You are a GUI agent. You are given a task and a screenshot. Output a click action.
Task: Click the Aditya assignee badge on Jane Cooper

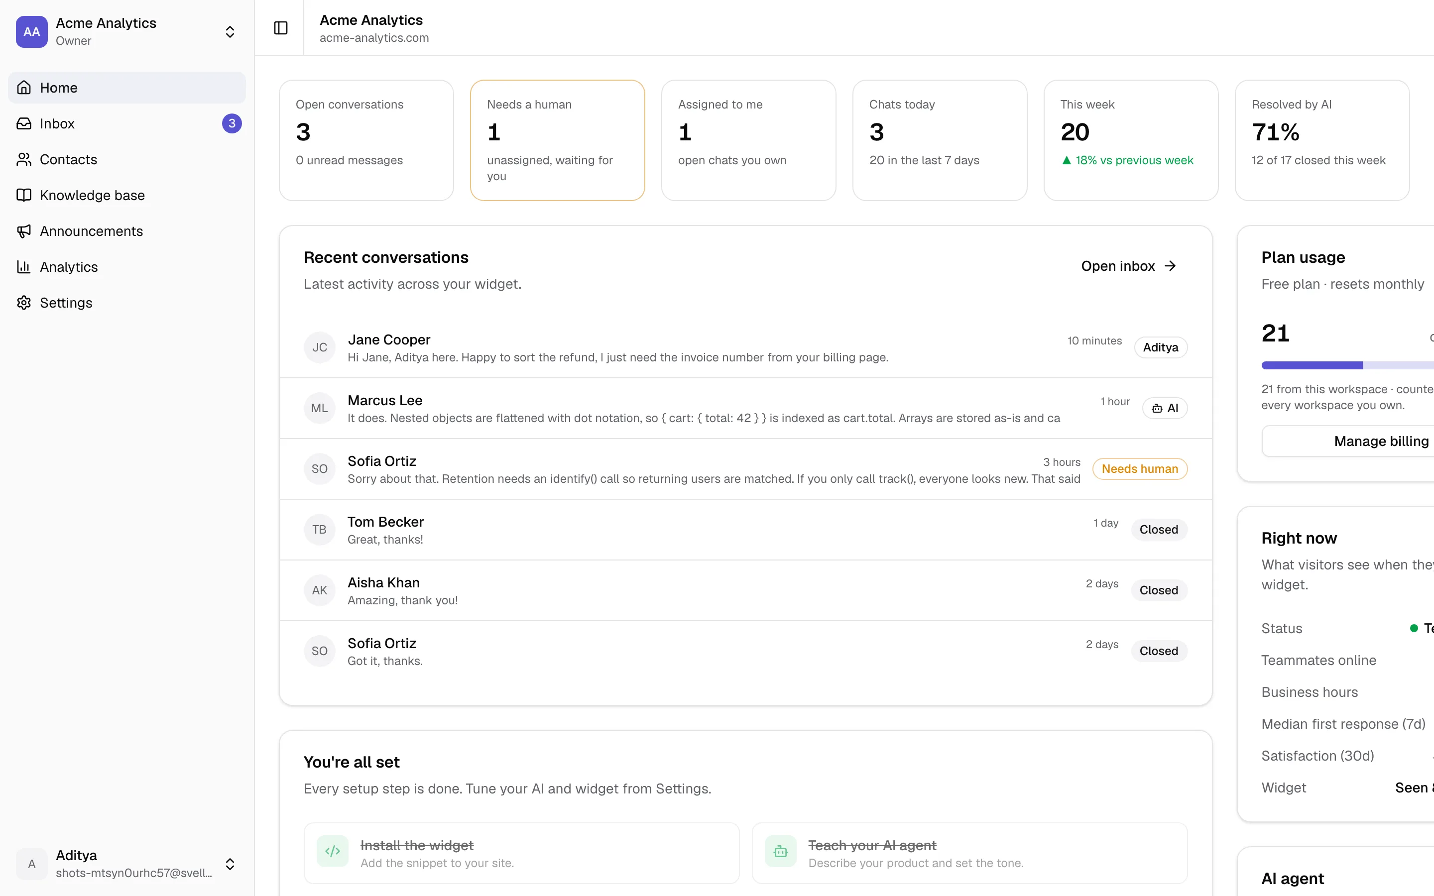coord(1160,347)
